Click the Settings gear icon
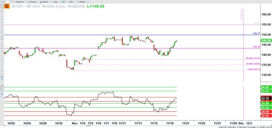The height and width of the screenshot is (128, 272). (x=78, y=2)
